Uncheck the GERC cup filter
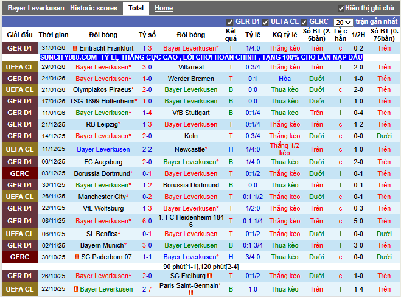Viewport: 401px width, 297px height. (x=304, y=23)
